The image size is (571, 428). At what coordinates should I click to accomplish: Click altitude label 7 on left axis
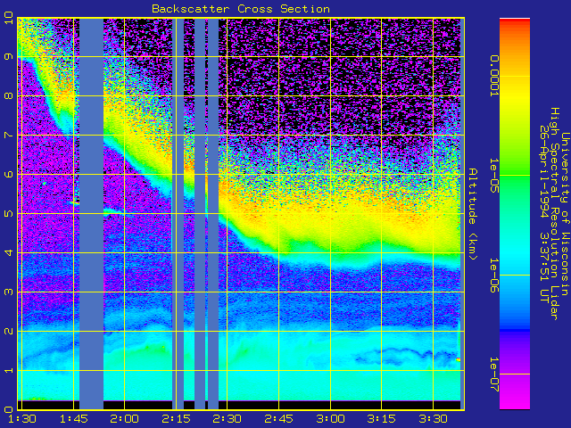(9, 135)
